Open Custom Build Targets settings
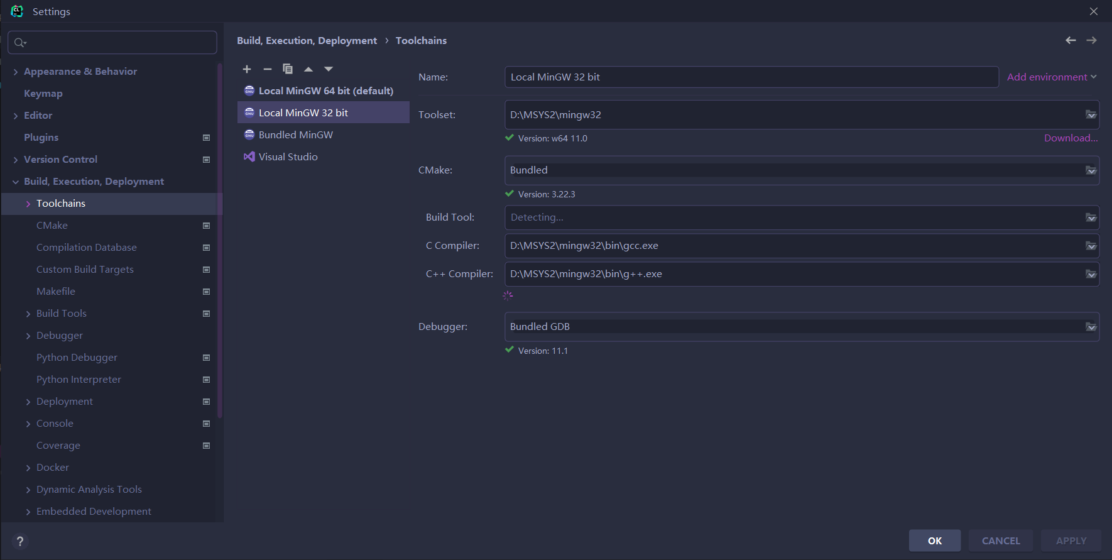 pos(85,270)
